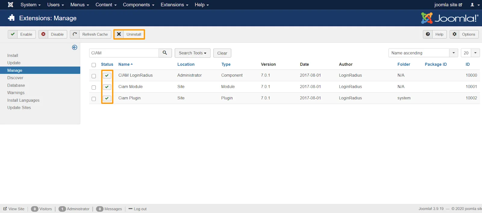Click the Ciam Module name cell
The image size is (482, 213).
point(130,87)
